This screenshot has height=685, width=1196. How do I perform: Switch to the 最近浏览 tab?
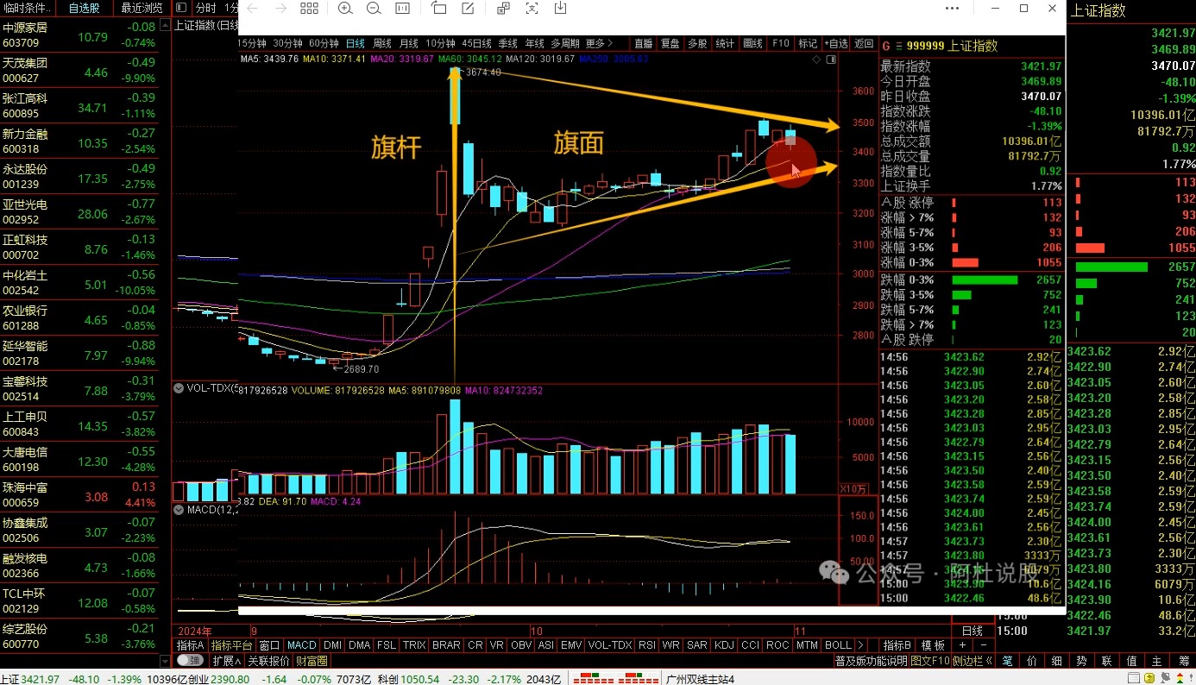click(142, 9)
